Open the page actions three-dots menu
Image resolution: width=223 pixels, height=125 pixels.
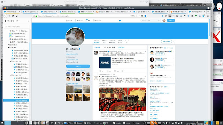(139, 16)
